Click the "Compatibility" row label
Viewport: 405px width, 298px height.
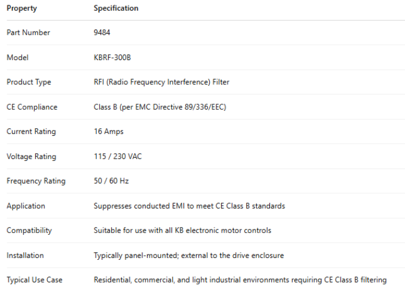click(29, 231)
